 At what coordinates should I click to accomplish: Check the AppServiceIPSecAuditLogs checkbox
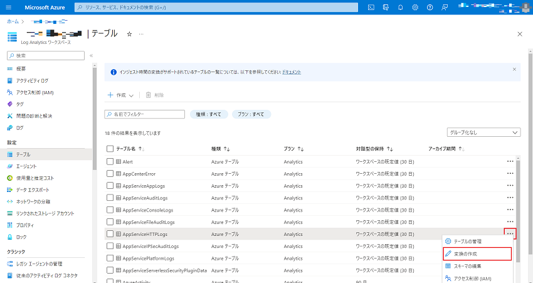tap(110, 246)
